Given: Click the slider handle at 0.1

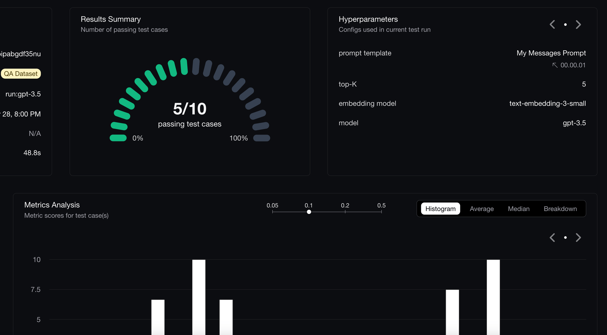Looking at the screenshot, I should coord(309,212).
